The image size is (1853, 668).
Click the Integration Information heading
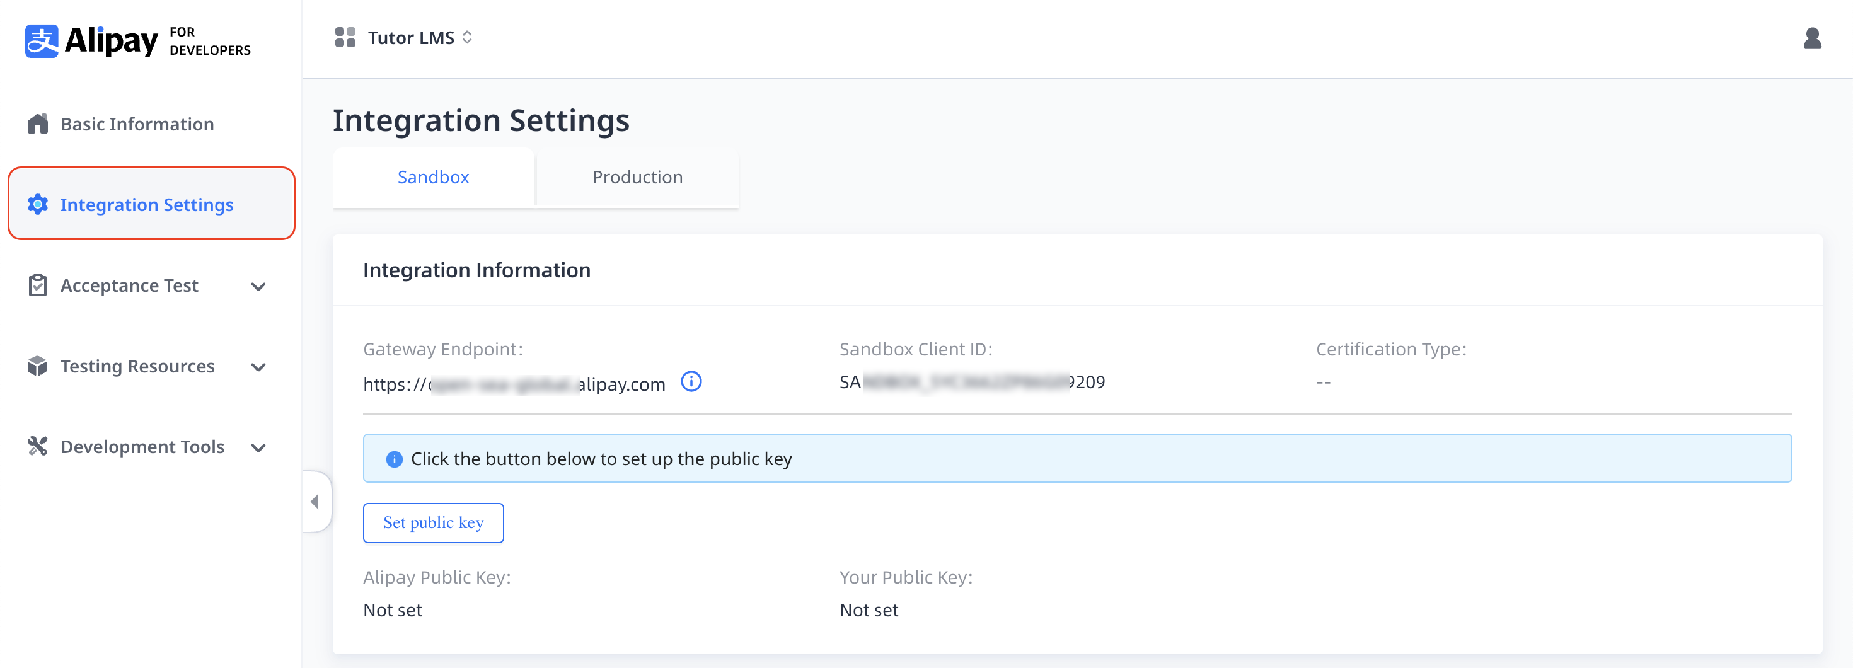click(476, 270)
